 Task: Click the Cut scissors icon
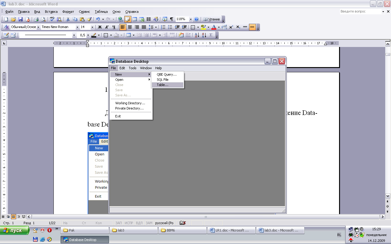point(68,19)
